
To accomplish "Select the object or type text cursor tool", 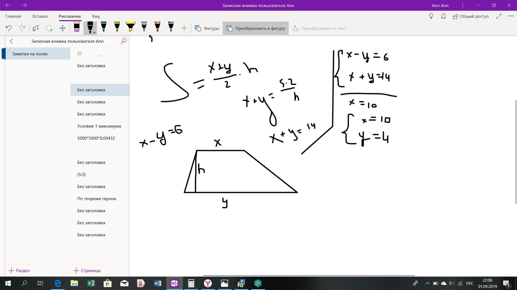I will (36, 28).
